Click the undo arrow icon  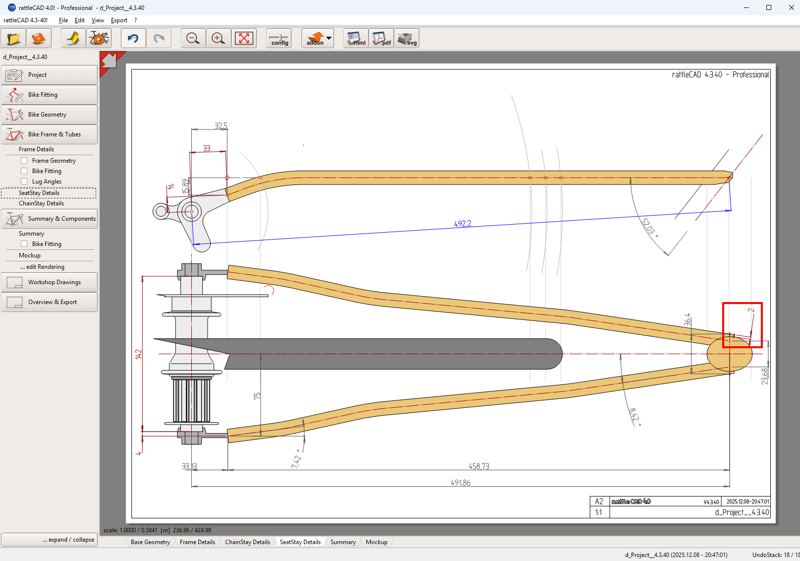click(x=133, y=39)
